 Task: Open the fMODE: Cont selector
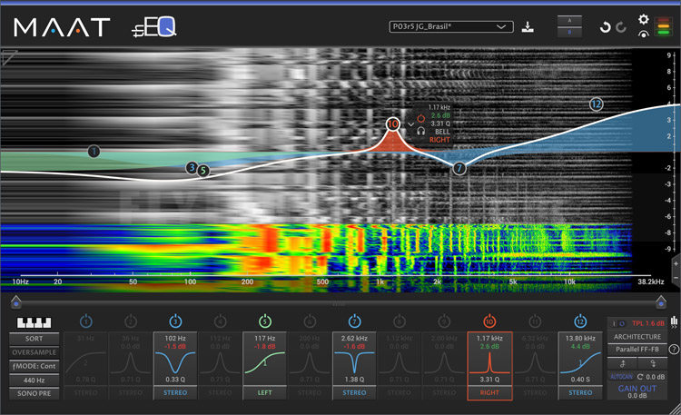[x=34, y=366]
